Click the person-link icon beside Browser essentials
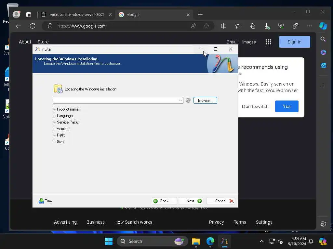 (295, 26)
